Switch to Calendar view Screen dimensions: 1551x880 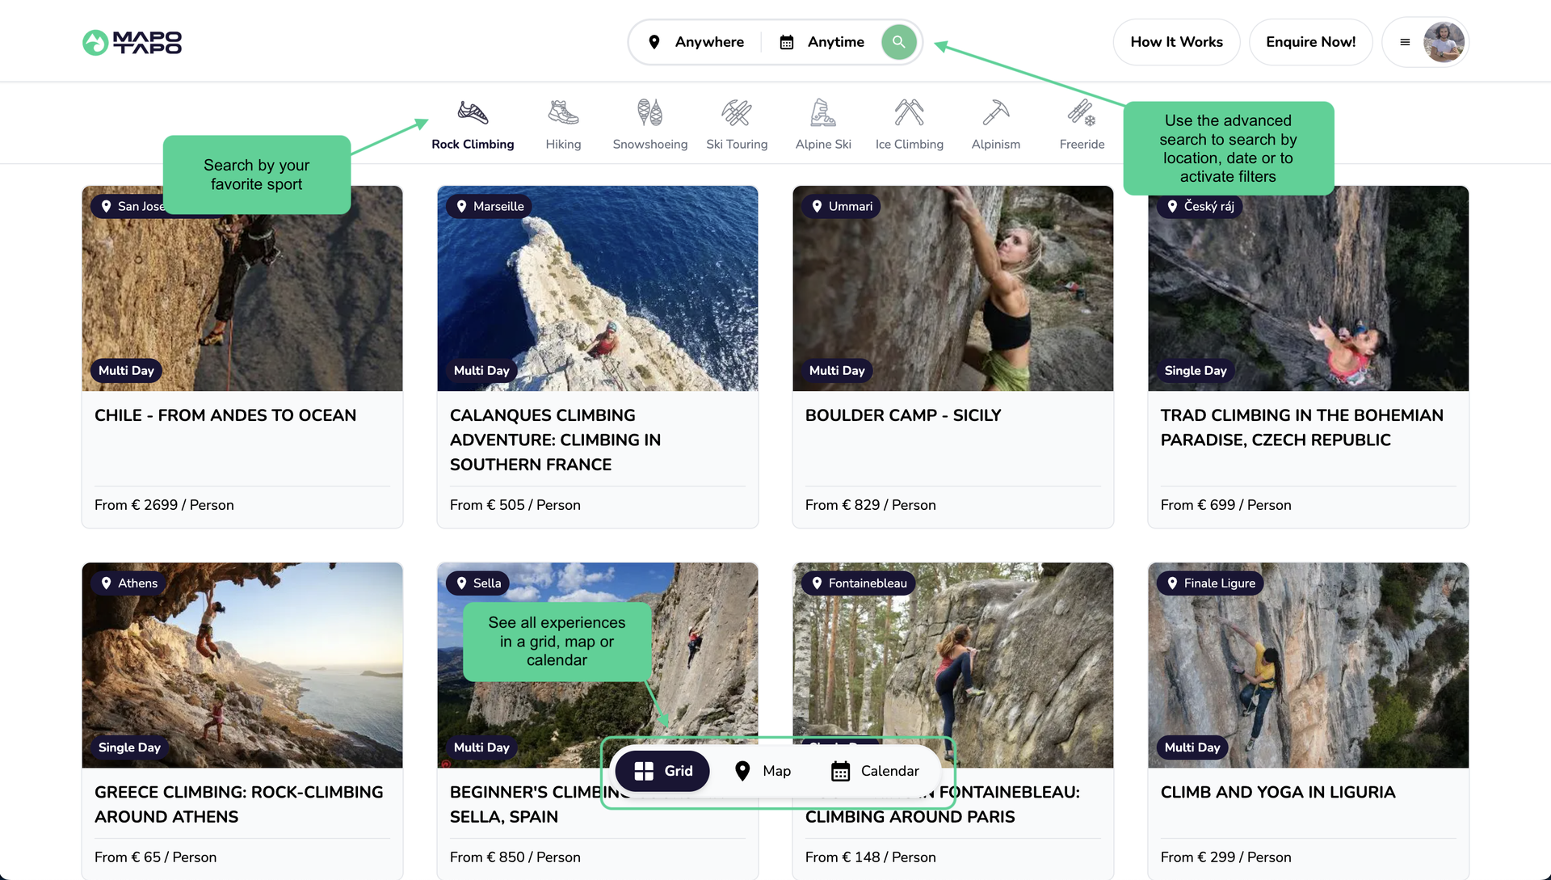point(875,771)
